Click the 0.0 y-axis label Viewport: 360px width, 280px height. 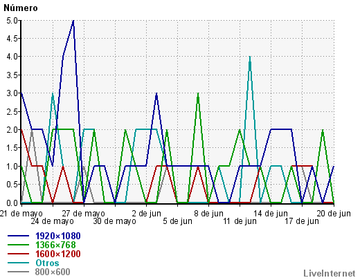pos(12,203)
